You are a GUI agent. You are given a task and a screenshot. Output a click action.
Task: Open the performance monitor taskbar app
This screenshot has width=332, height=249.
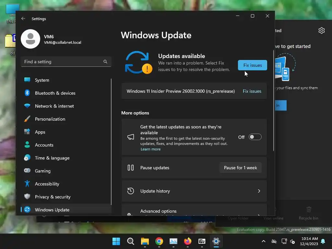pyautogui.click(x=173, y=241)
